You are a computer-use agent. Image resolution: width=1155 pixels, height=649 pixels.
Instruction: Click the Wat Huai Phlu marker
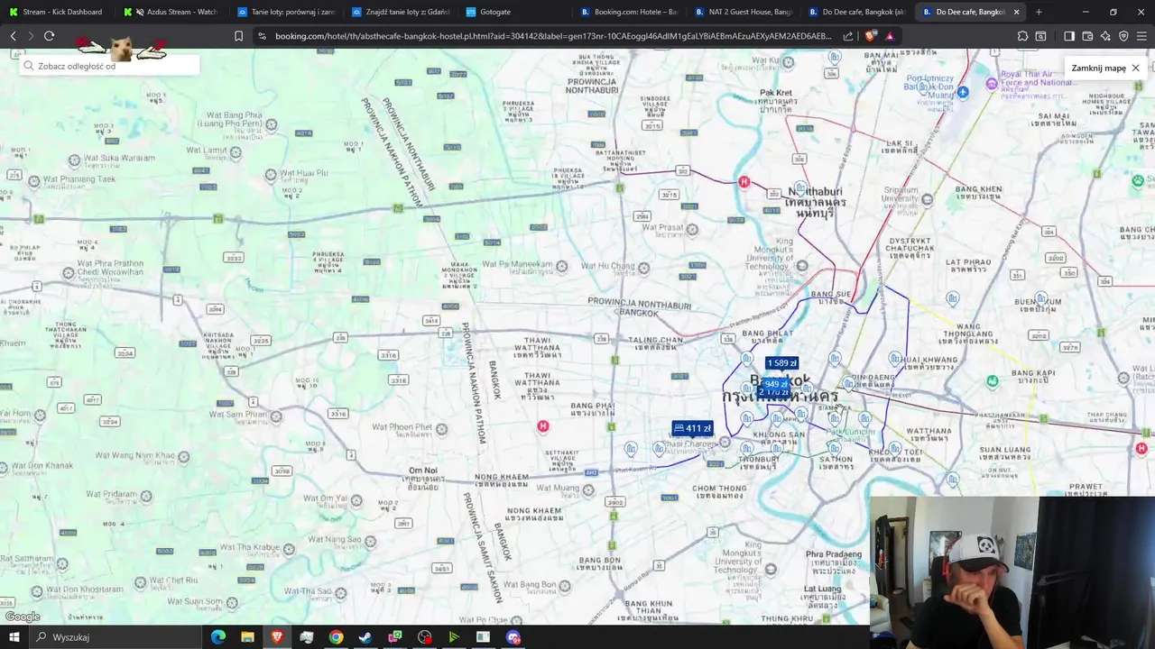point(271,174)
